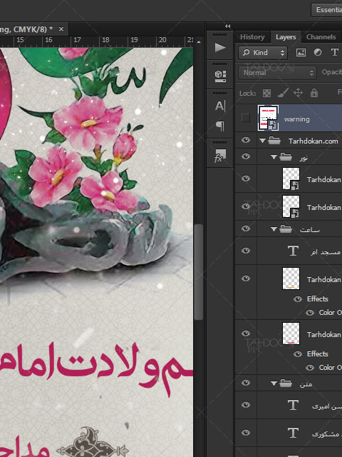
Task: Close the CMYK/8 document tab
Action: click(61, 29)
